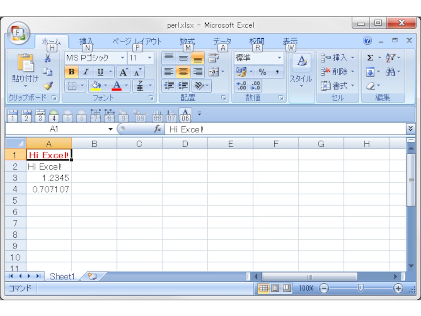Click the Cut scissors icon
Screen dimensions: 421x316
pos(48,58)
